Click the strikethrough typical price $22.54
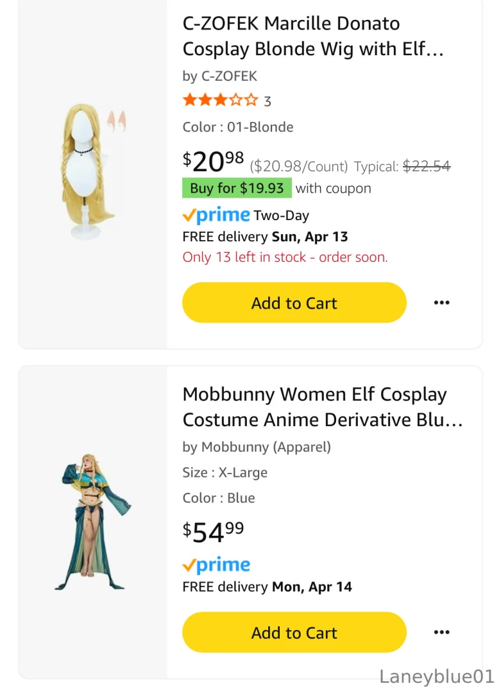The width and height of the screenshot is (501, 693). coord(427,166)
